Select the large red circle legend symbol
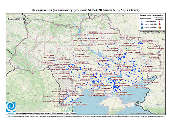This screenshot has width=171, height=121. [x=160, y=24]
